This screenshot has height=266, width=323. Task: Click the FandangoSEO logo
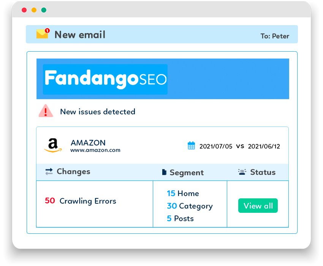[105, 79]
